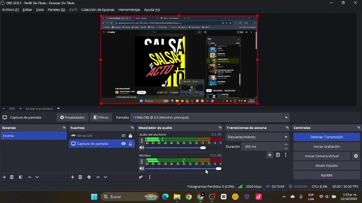The height and width of the screenshot is (203, 362).
Task: Mute Mic/Aux speaker icon
Action: pyautogui.click(x=142, y=169)
